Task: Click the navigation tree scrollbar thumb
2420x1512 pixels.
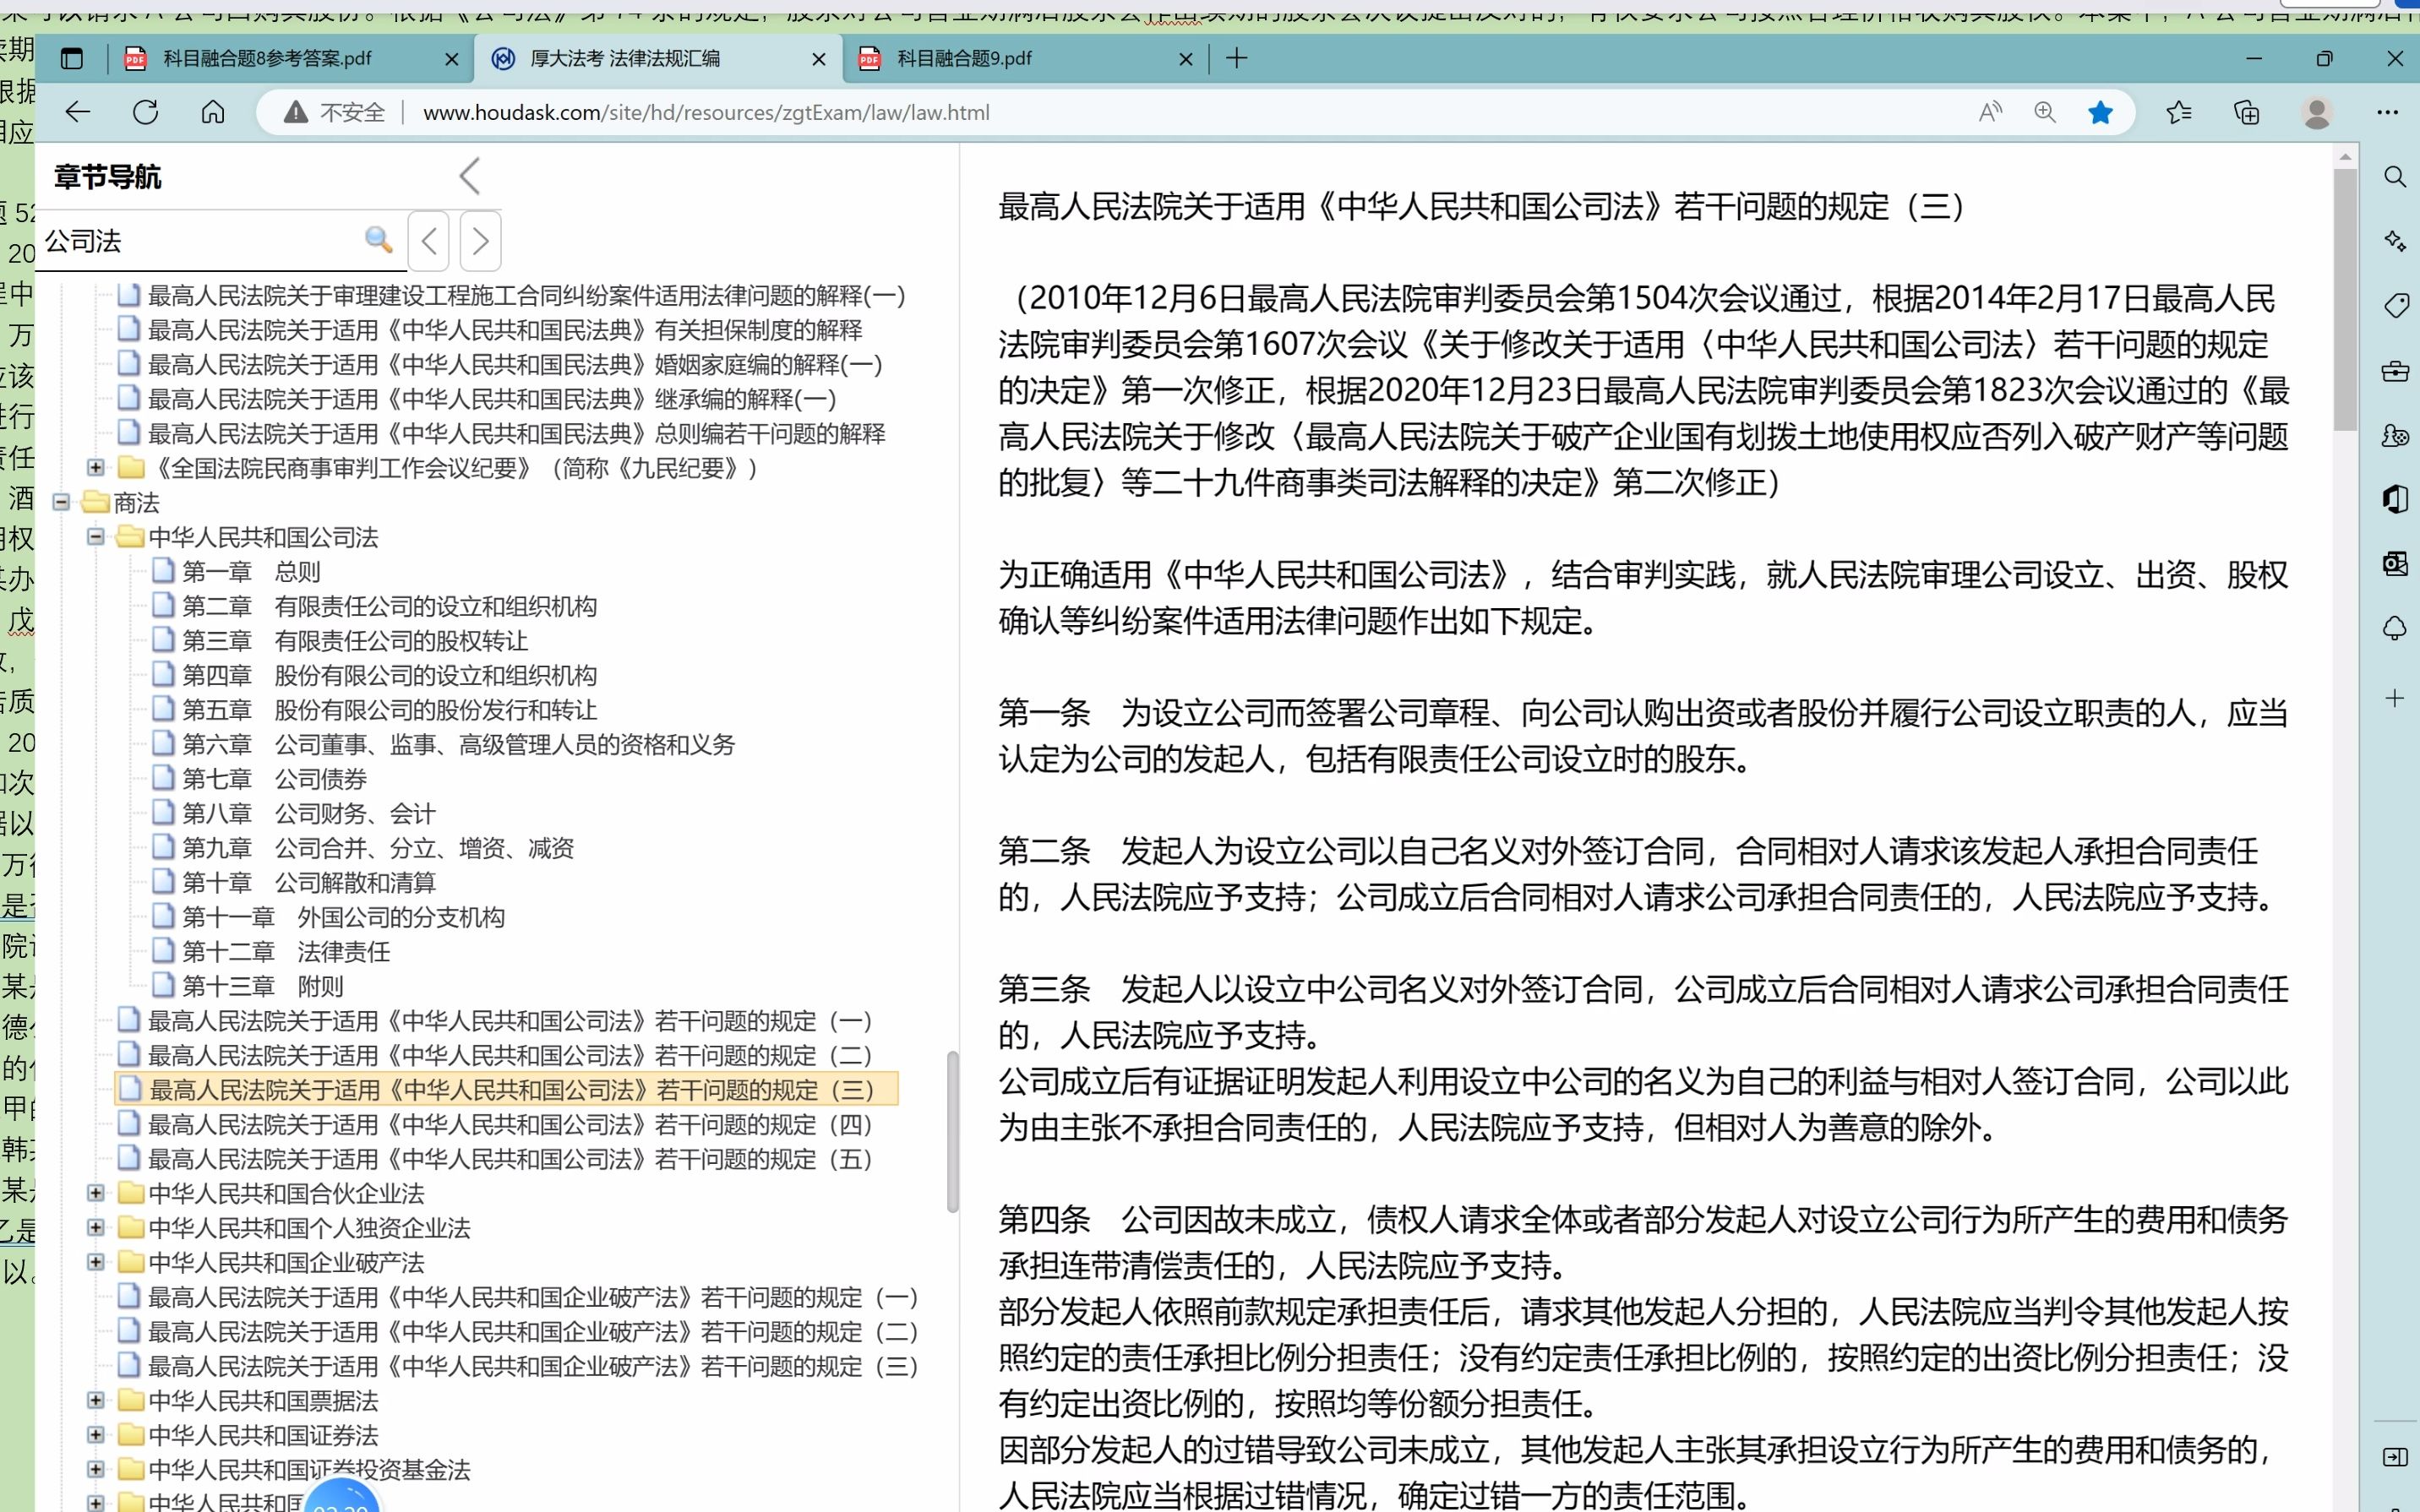Action: click(x=952, y=1131)
